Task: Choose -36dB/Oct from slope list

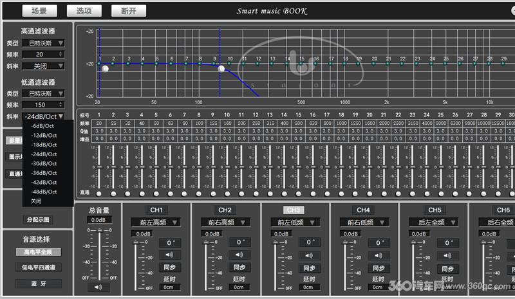Action: pos(44,173)
